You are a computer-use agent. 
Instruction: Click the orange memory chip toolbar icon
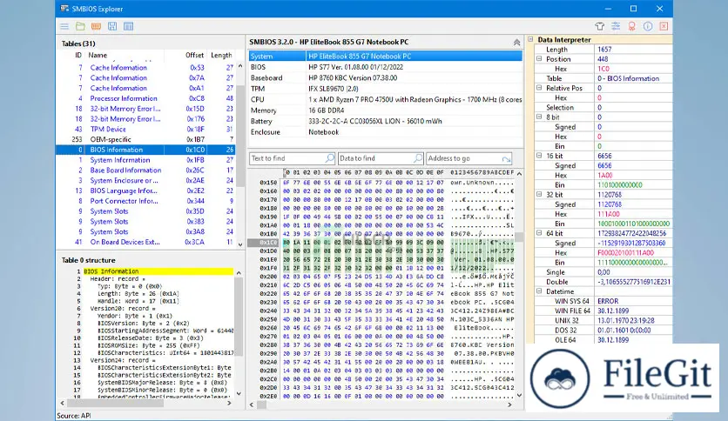[x=96, y=26]
